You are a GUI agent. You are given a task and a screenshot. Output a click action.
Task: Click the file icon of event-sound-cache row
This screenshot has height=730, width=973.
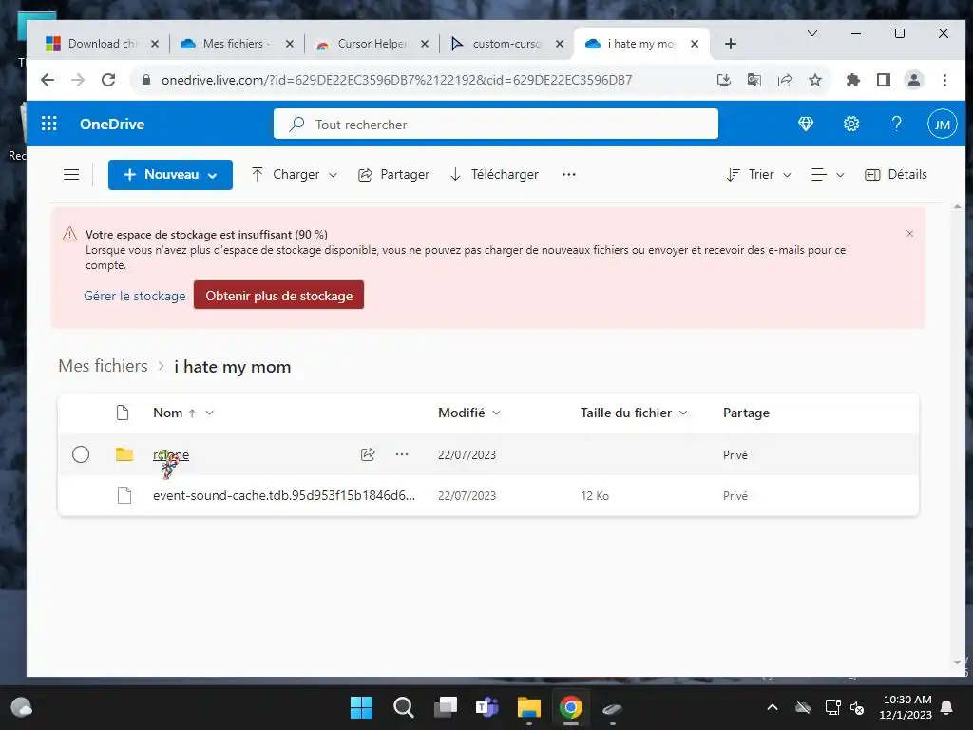coord(124,495)
